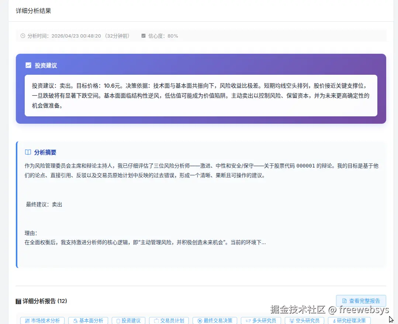This screenshot has height=324, width=398.
Task: Click the list icon beside 详细分析报告
Action: click(x=18, y=301)
